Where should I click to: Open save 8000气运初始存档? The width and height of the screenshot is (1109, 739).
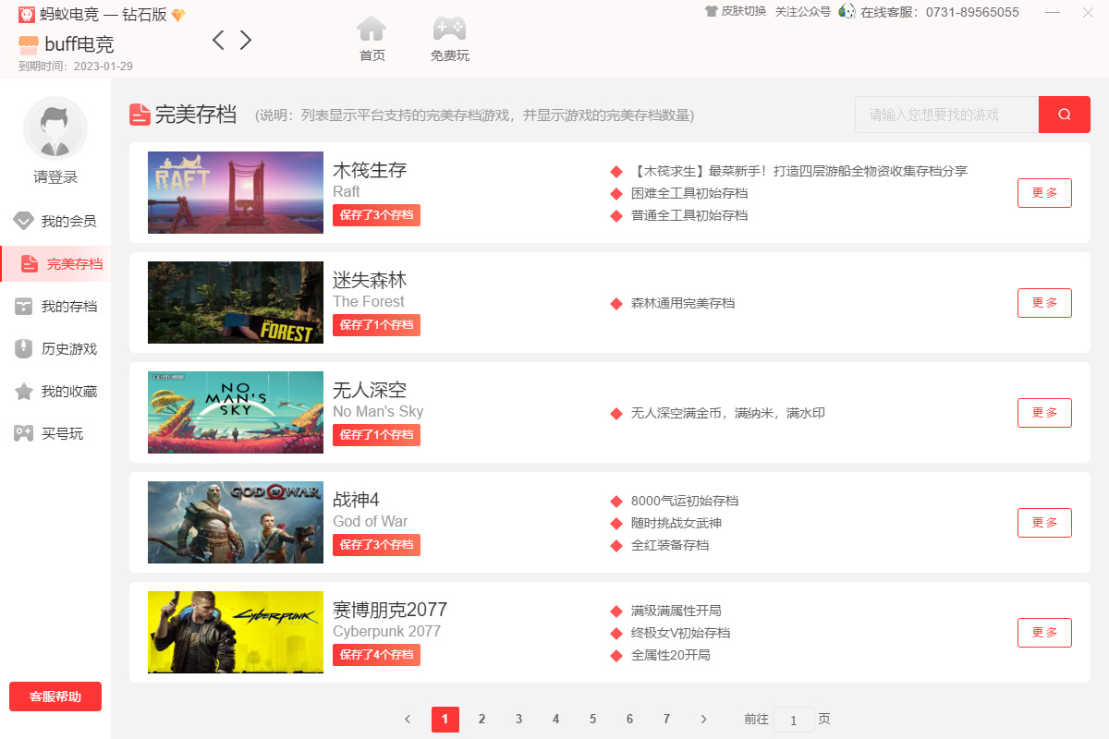[685, 501]
